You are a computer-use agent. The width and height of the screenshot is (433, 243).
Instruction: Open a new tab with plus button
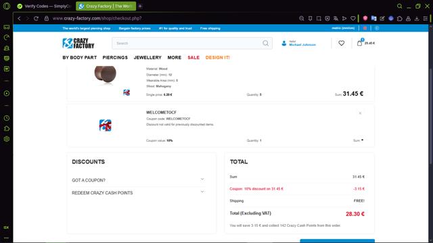click(x=140, y=6)
